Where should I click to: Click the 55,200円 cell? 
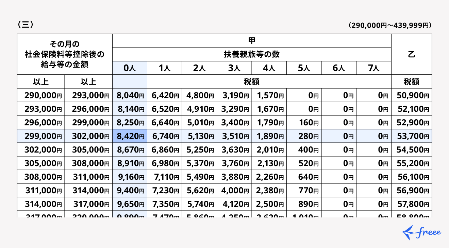412,163
